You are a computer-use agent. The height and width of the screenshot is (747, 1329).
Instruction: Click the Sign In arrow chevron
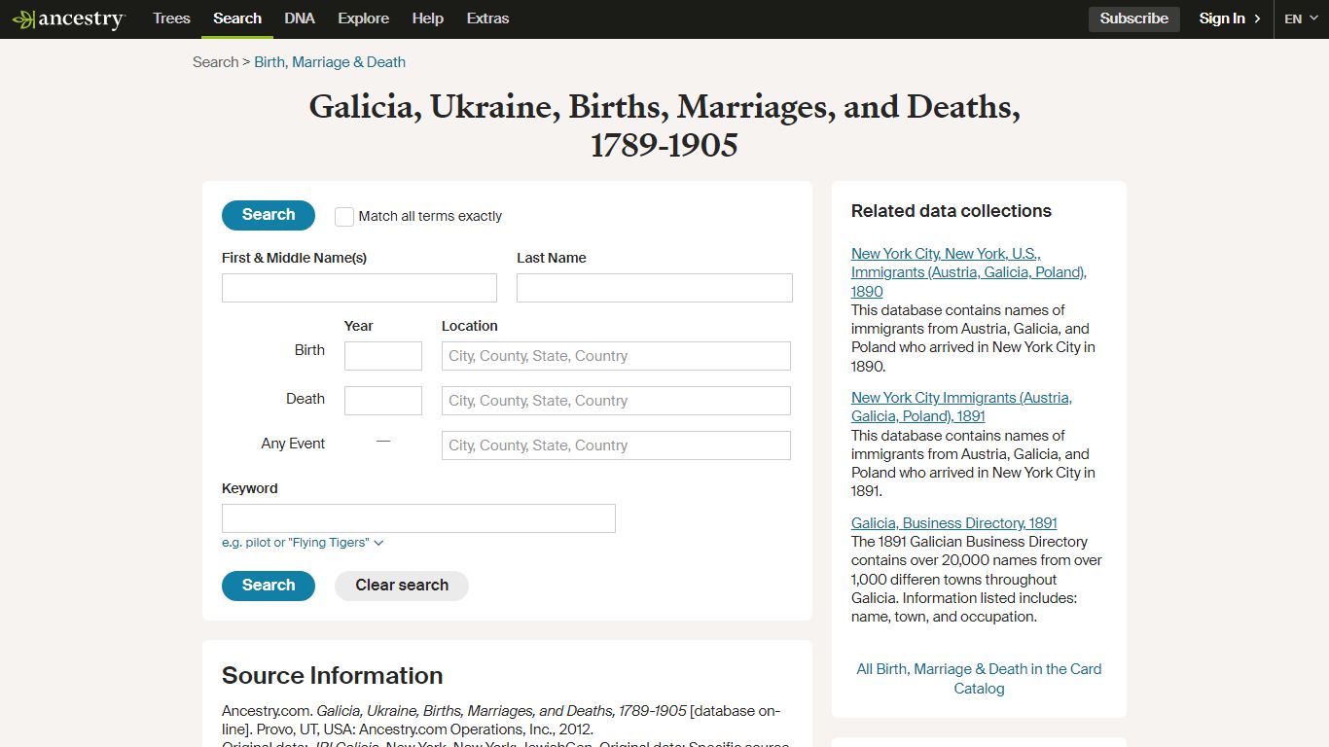coord(1257,18)
